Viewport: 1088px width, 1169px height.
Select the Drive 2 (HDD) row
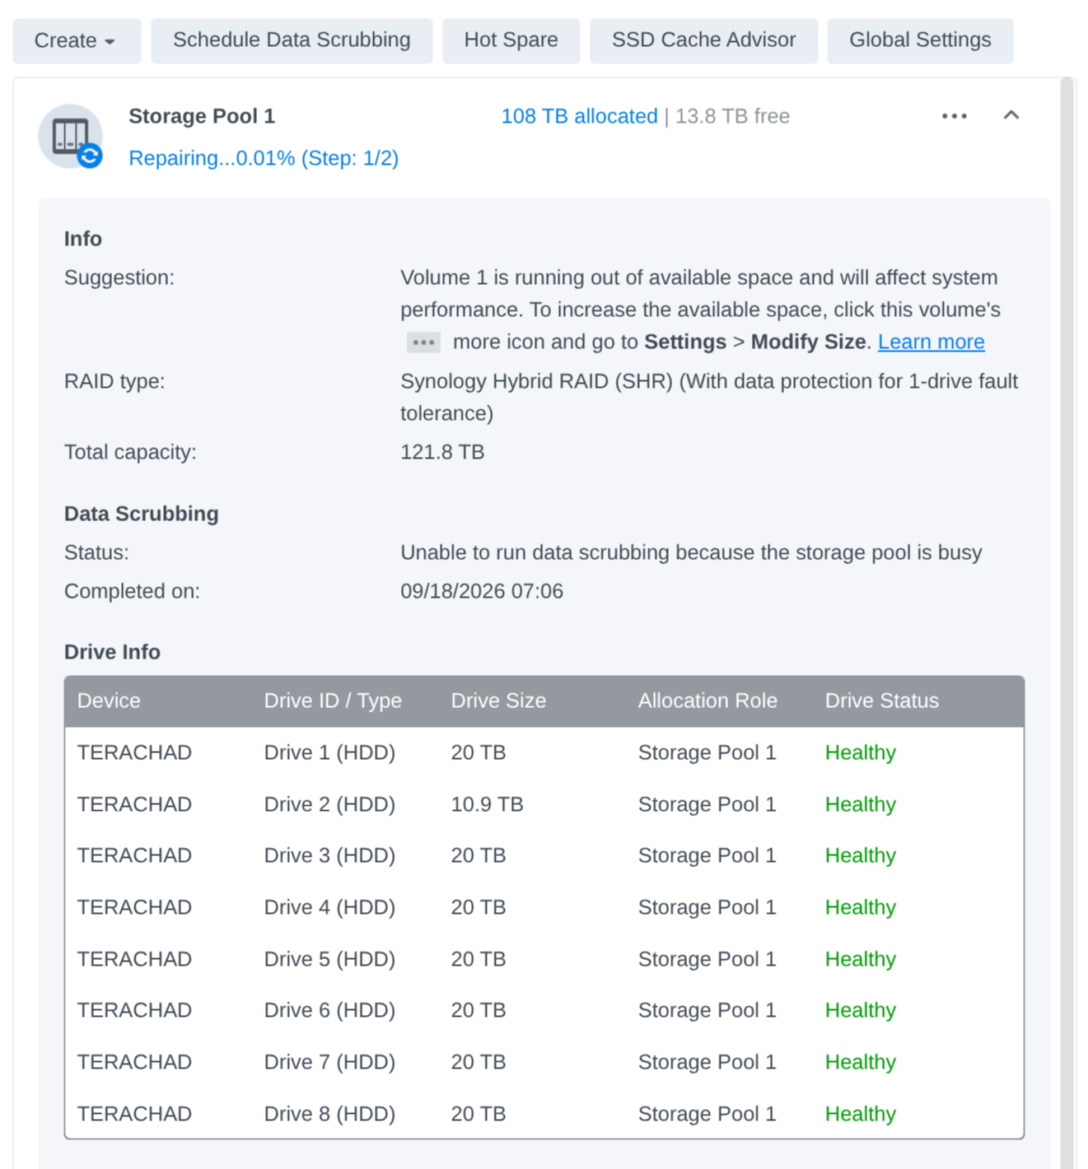pyautogui.click(x=544, y=804)
